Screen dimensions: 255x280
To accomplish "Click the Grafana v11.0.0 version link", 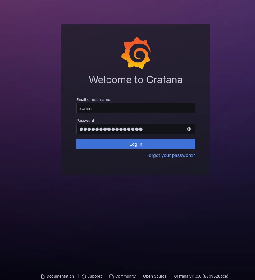I will coord(201,276).
